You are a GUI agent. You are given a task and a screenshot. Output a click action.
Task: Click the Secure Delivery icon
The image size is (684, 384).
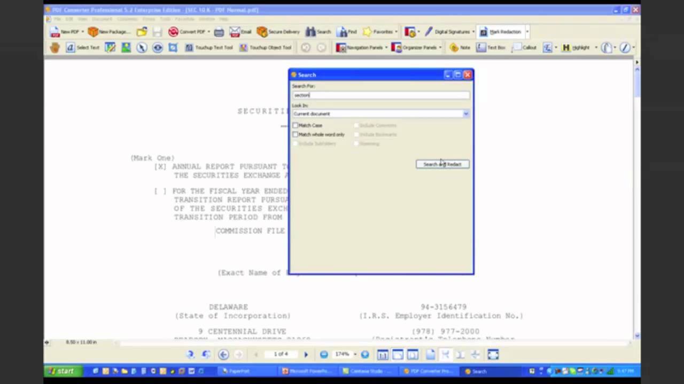click(x=262, y=32)
